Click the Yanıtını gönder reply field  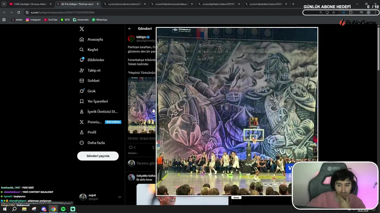146,163
